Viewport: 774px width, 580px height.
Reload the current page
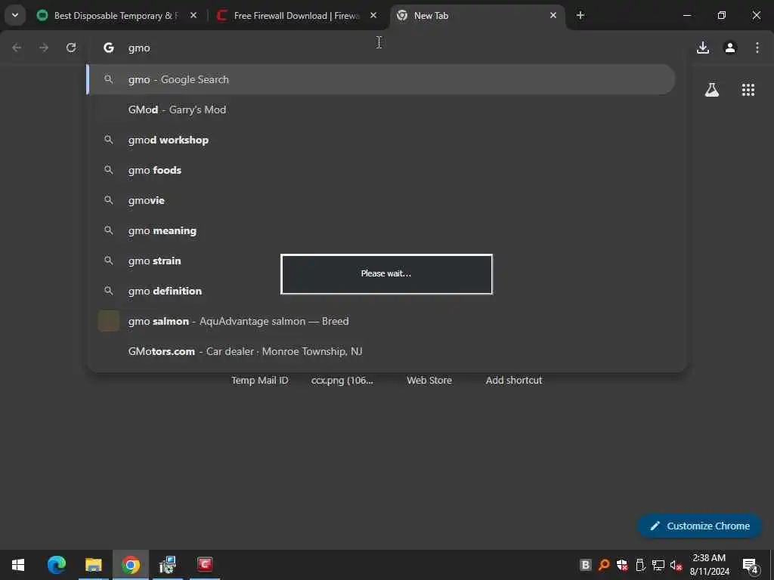click(71, 48)
